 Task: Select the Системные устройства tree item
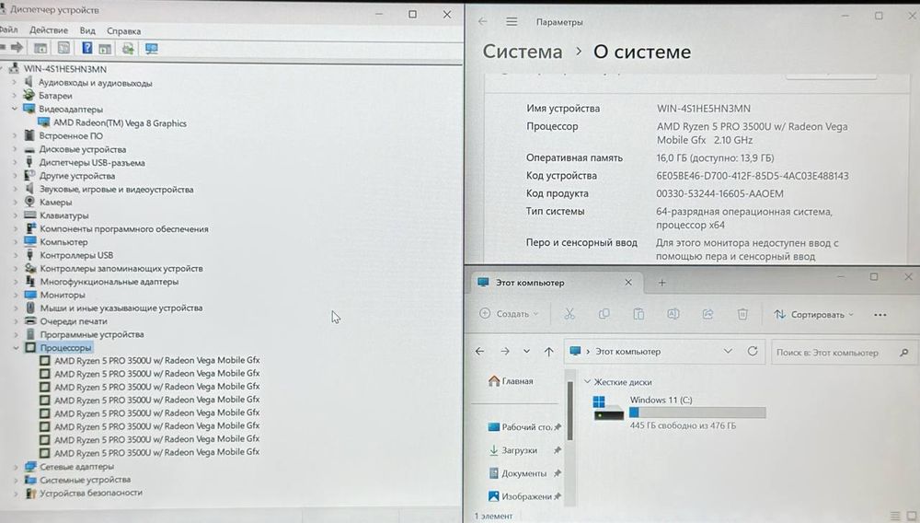(x=85, y=480)
